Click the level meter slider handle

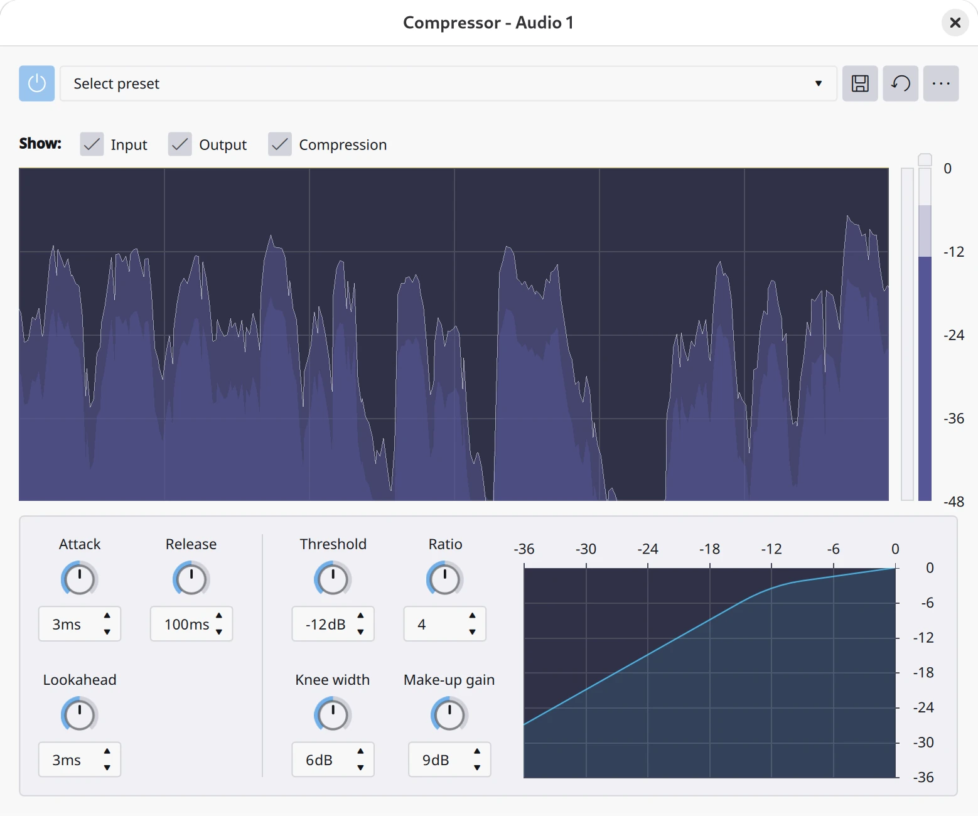point(925,159)
